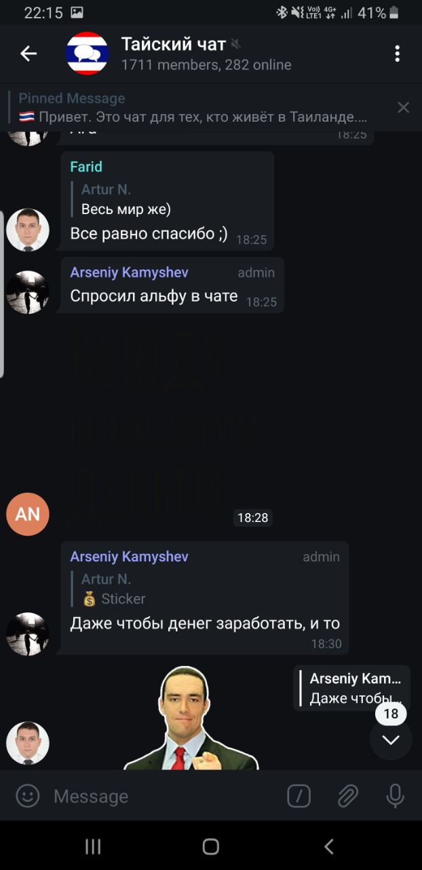Tap the AN orange user avatar
The width and height of the screenshot is (422, 870).
click(x=28, y=514)
